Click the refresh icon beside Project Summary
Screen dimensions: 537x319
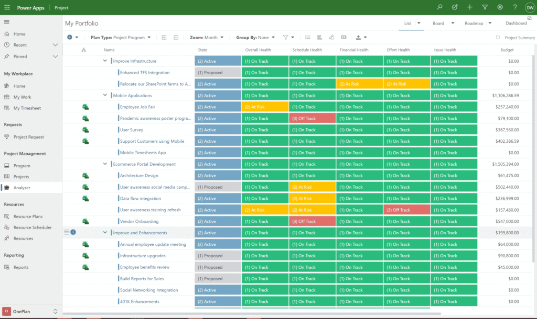pos(498,38)
